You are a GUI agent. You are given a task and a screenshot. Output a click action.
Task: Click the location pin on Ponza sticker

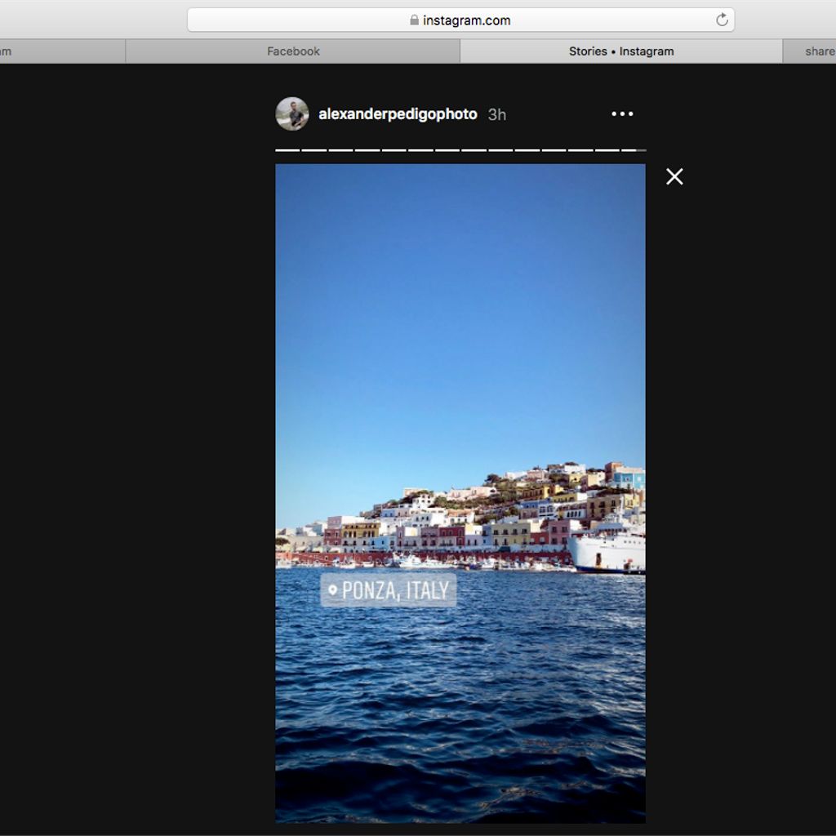pos(332,590)
